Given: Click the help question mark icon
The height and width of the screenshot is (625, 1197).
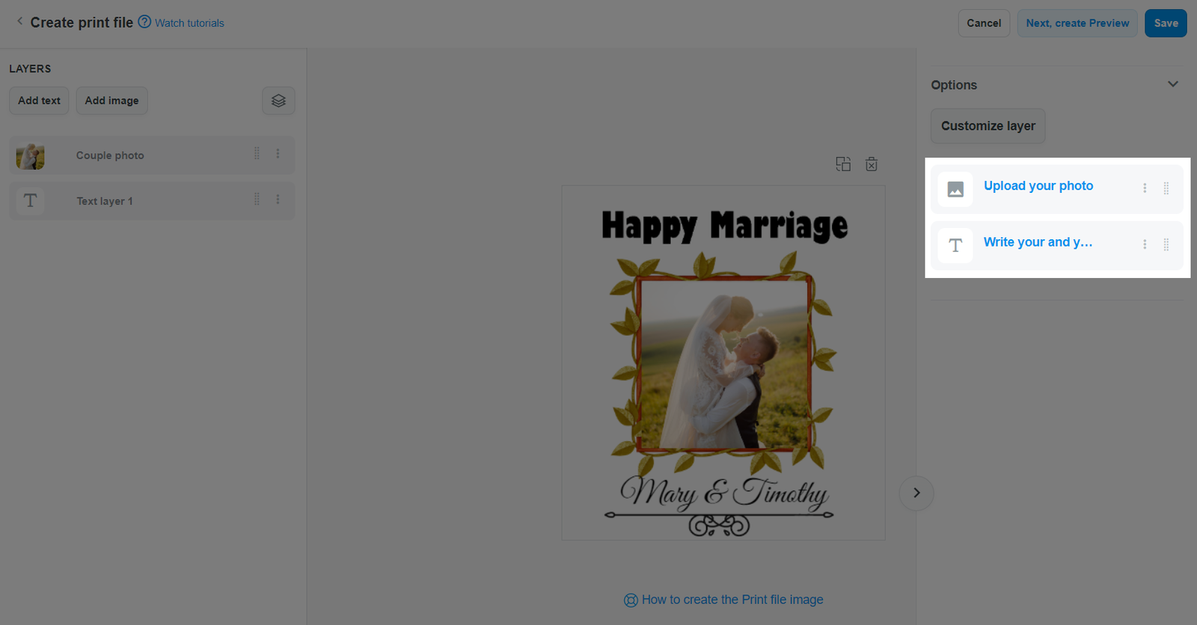Looking at the screenshot, I should click(144, 22).
